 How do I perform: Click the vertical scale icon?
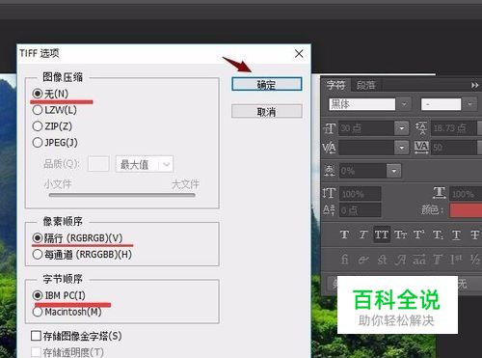pyautogui.click(x=329, y=193)
